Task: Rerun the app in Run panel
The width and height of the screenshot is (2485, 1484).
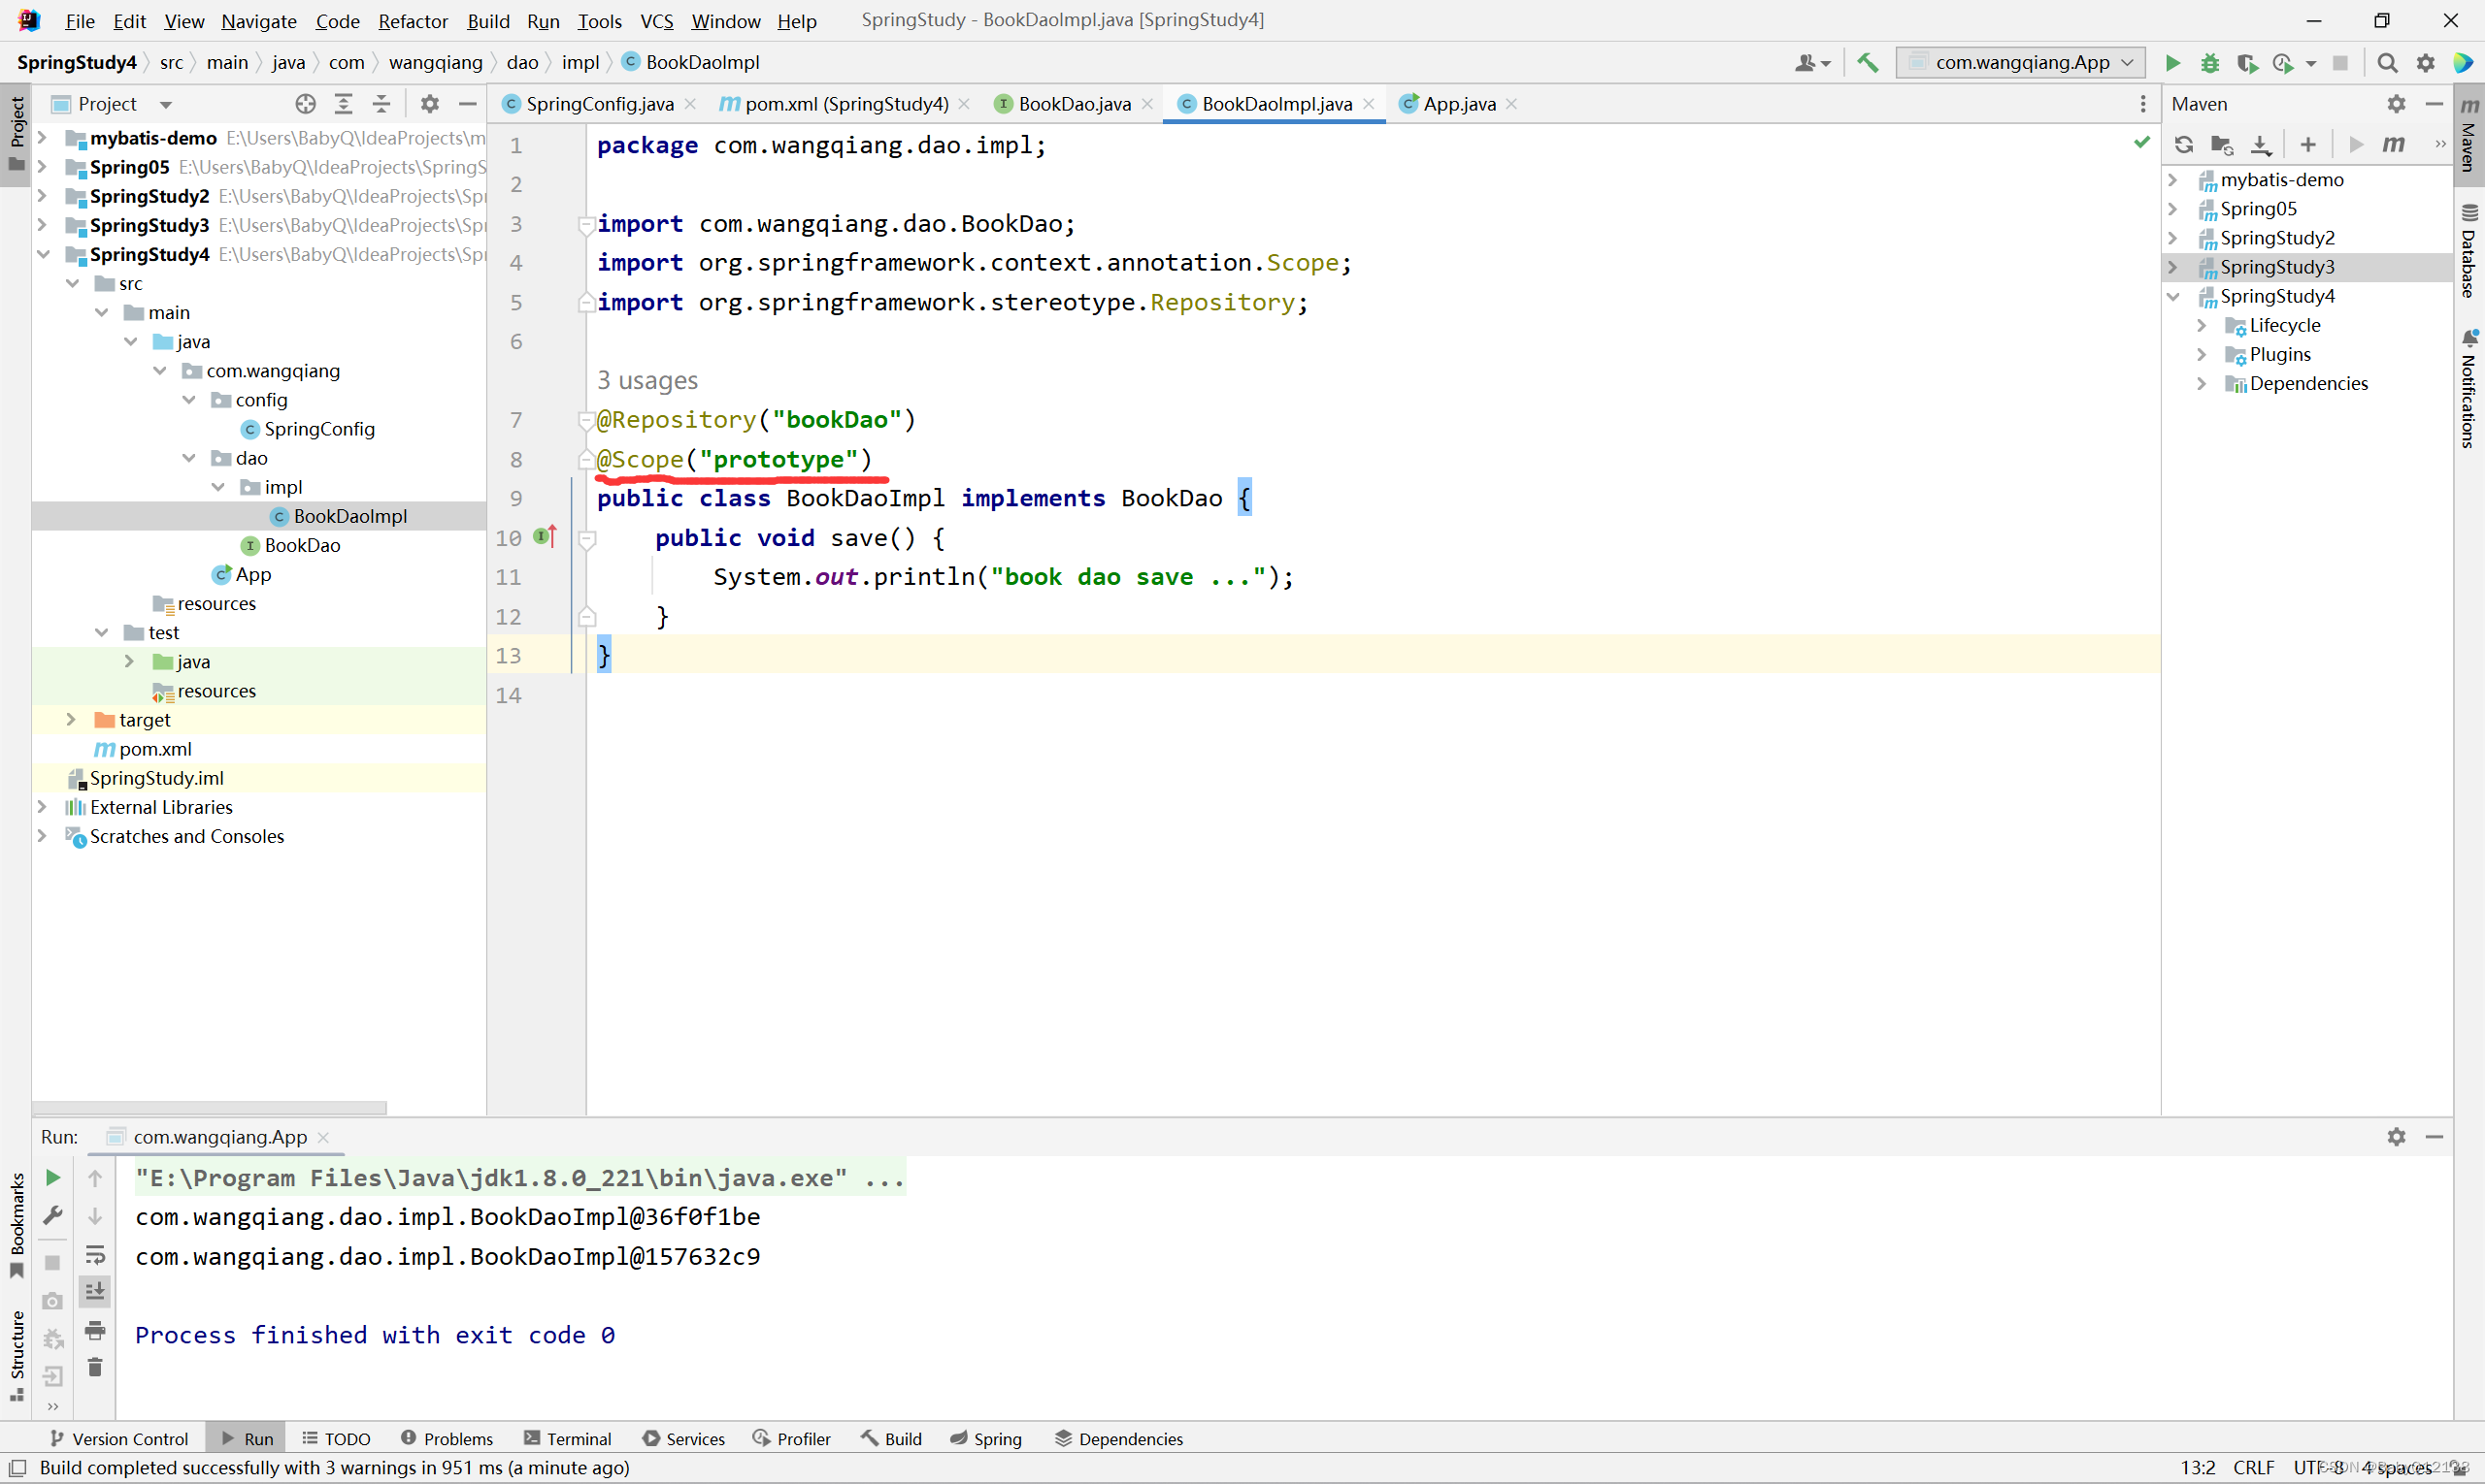Action: click(x=53, y=1178)
